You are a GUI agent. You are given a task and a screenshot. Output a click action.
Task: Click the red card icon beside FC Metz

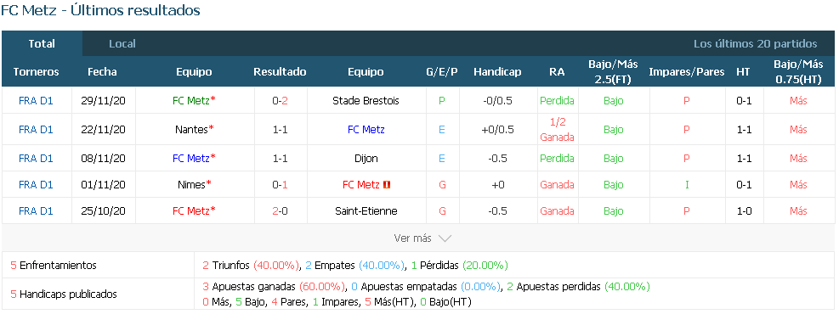tap(387, 185)
